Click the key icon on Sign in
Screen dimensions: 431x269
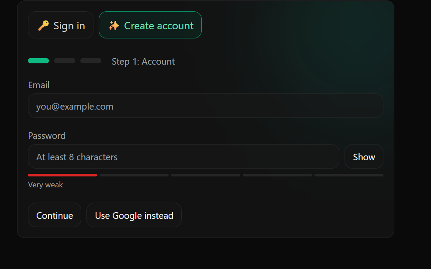pyautogui.click(x=43, y=26)
